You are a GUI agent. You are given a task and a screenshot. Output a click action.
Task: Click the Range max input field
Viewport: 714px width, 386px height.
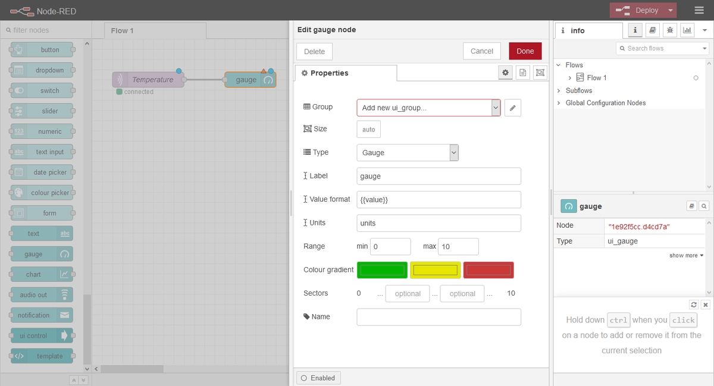458,246
